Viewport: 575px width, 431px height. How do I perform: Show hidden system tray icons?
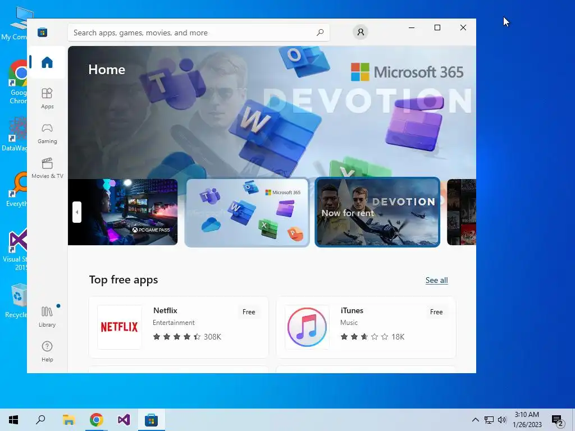pyautogui.click(x=475, y=420)
